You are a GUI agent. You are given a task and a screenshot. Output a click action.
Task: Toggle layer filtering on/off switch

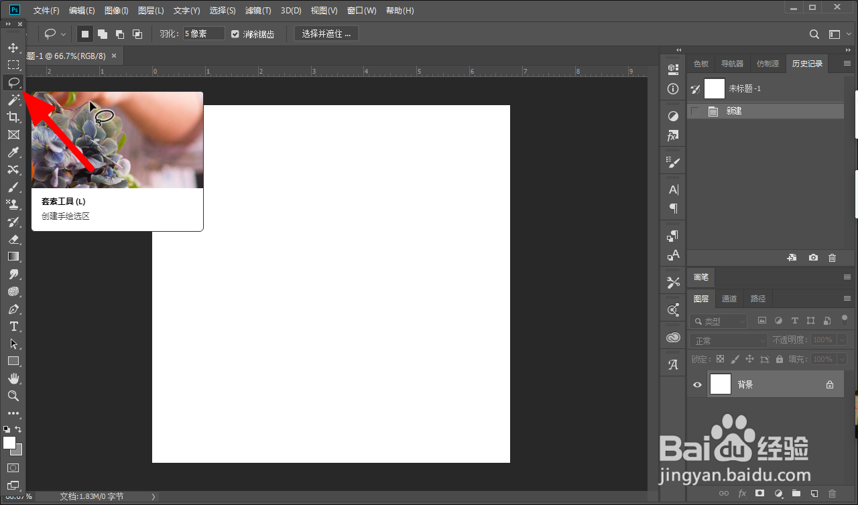tap(844, 321)
